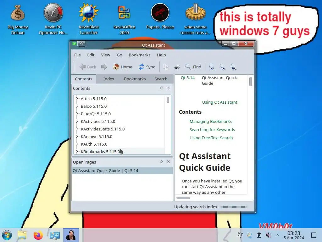Go forward with the Forward arrow button

tap(104, 67)
